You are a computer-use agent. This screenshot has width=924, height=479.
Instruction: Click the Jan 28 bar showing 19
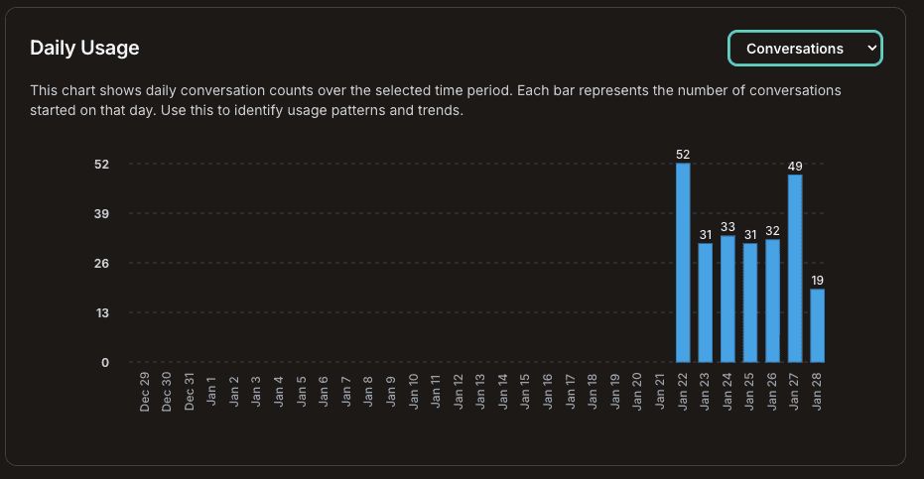click(x=817, y=325)
